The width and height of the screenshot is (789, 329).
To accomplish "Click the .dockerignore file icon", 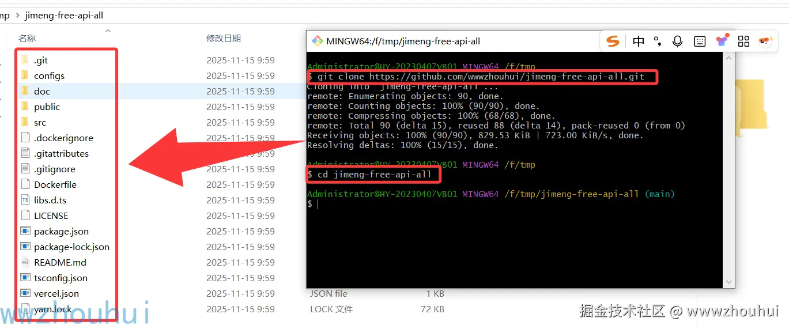I will 25,138.
